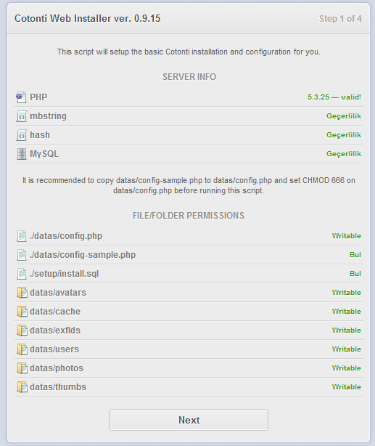Click the datas/photos folder icon
This screenshot has height=446, width=375.
22,368
